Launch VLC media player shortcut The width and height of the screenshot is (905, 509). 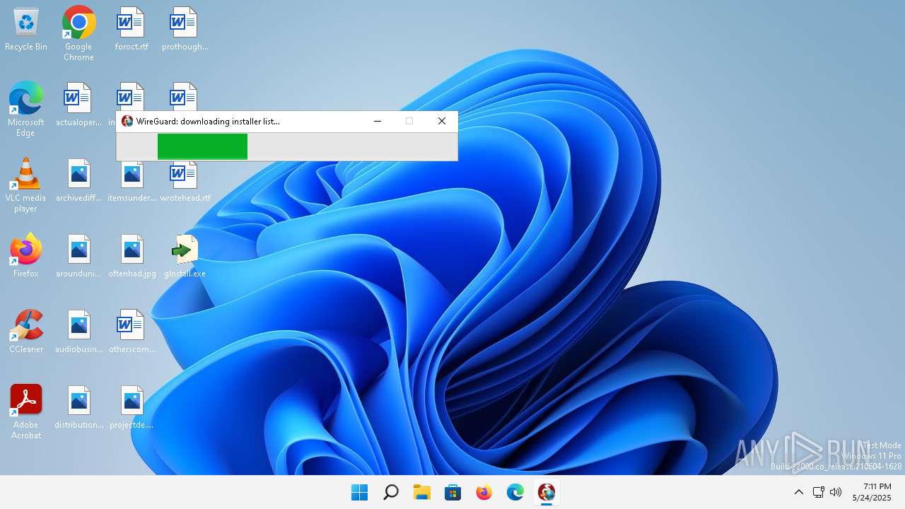26,185
